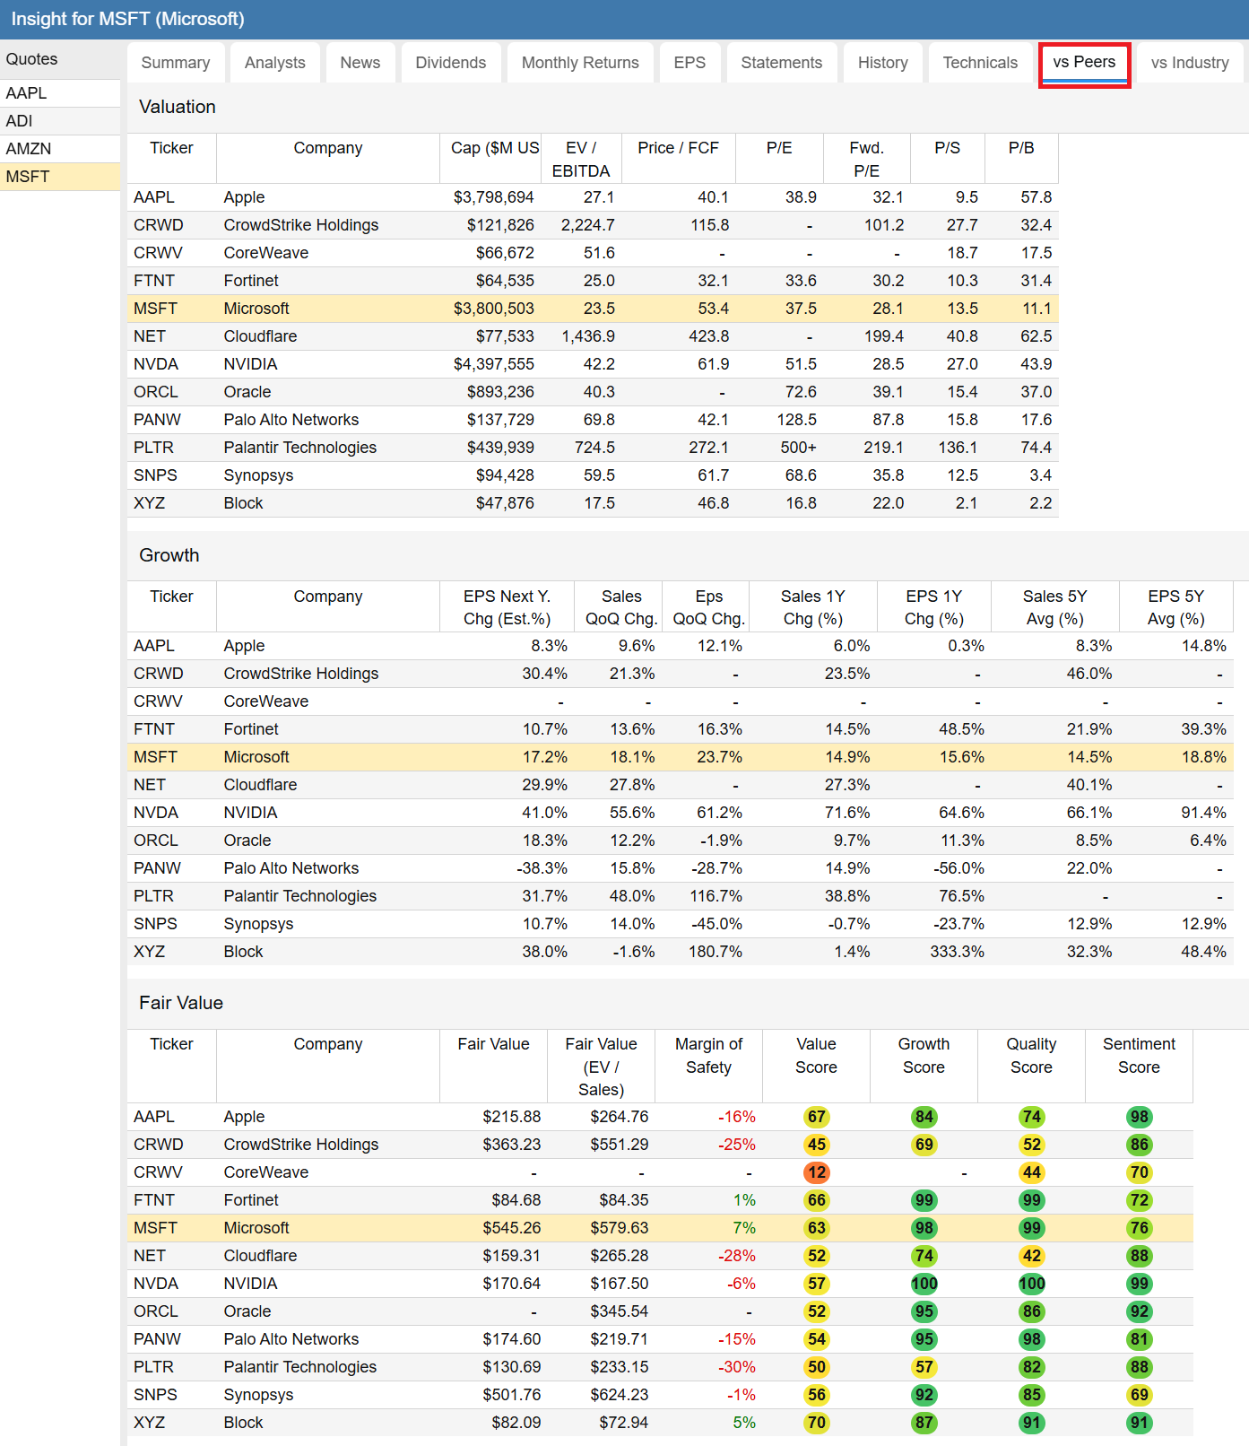Click the Sentiment Score column header

pyautogui.click(x=1139, y=1056)
